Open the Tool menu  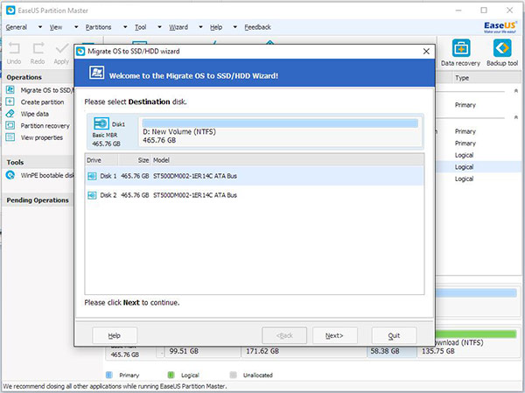pyautogui.click(x=141, y=27)
